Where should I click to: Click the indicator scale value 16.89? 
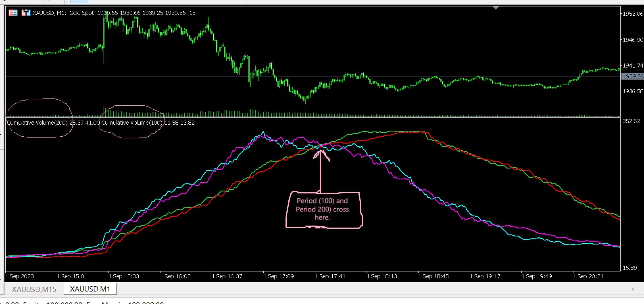click(630, 268)
